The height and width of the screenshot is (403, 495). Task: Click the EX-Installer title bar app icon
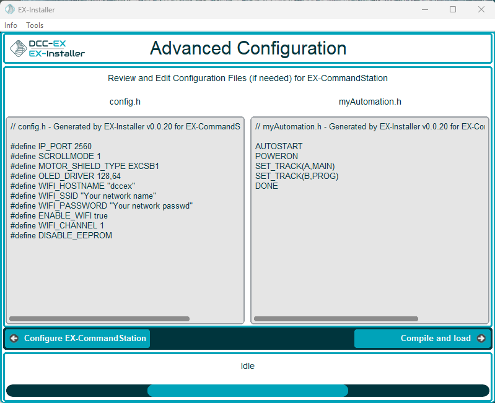(10, 9)
